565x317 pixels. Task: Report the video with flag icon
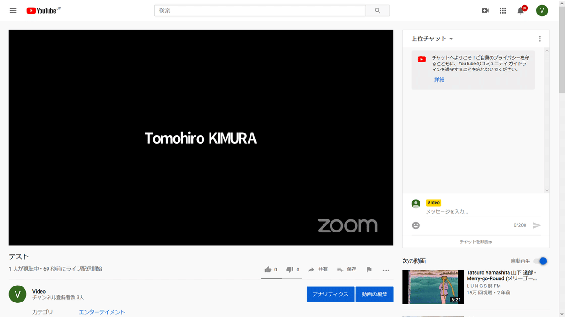pyautogui.click(x=369, y=270)
